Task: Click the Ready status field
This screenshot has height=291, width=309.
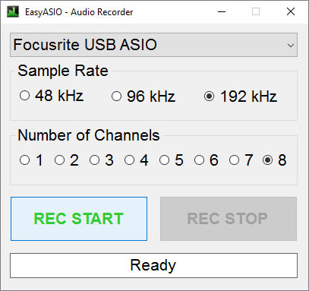Action: 153,265
